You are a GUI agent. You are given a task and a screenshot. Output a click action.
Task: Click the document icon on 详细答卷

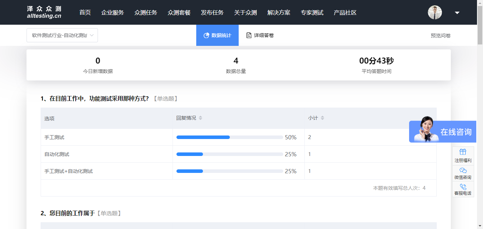[x=249, y=35]
